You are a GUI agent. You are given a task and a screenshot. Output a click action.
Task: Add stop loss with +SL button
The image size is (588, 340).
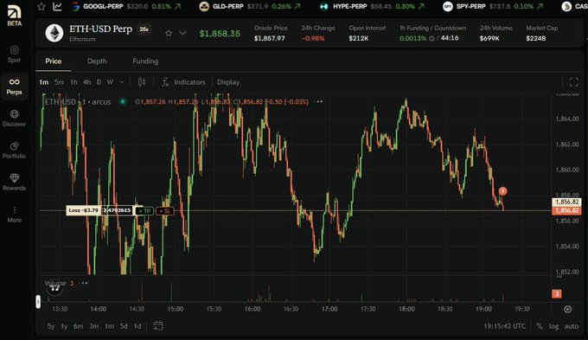click(164, 211)
